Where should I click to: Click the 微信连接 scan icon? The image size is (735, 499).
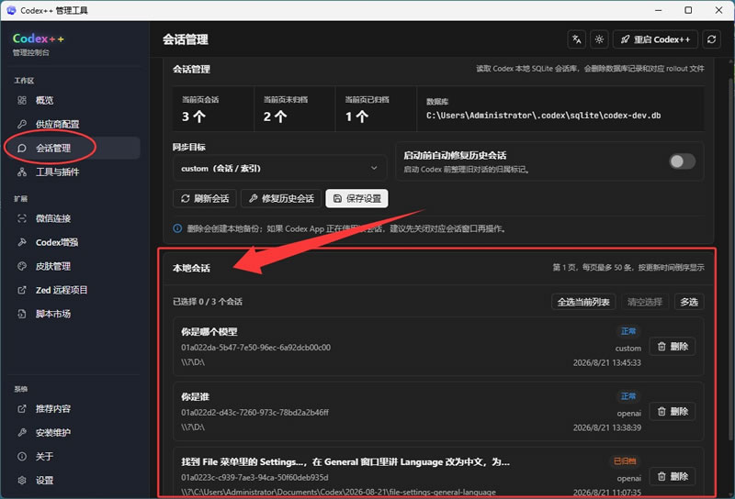point(21,218)
